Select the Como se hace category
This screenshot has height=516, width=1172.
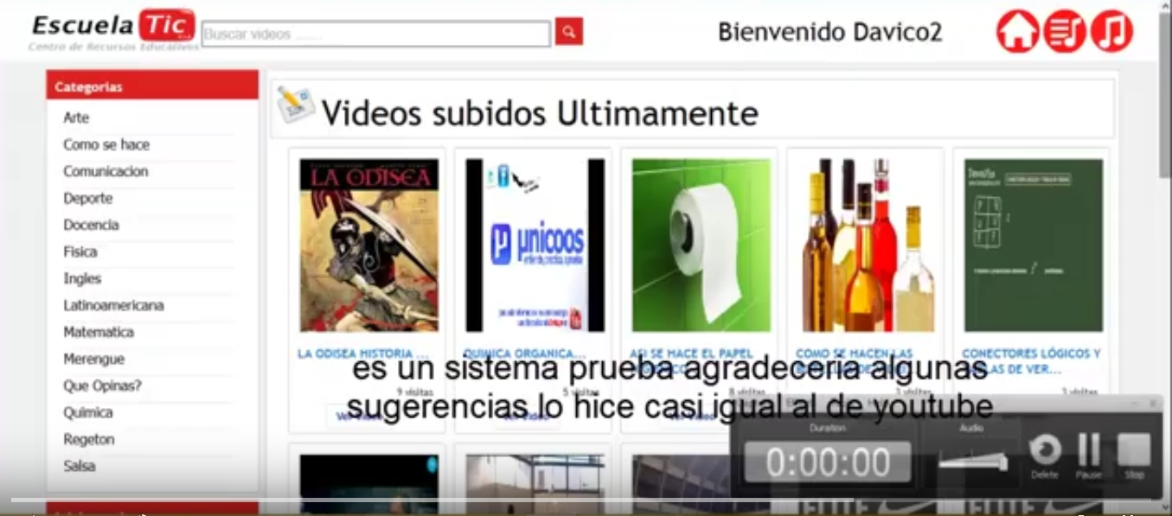(x=106, y=144)
